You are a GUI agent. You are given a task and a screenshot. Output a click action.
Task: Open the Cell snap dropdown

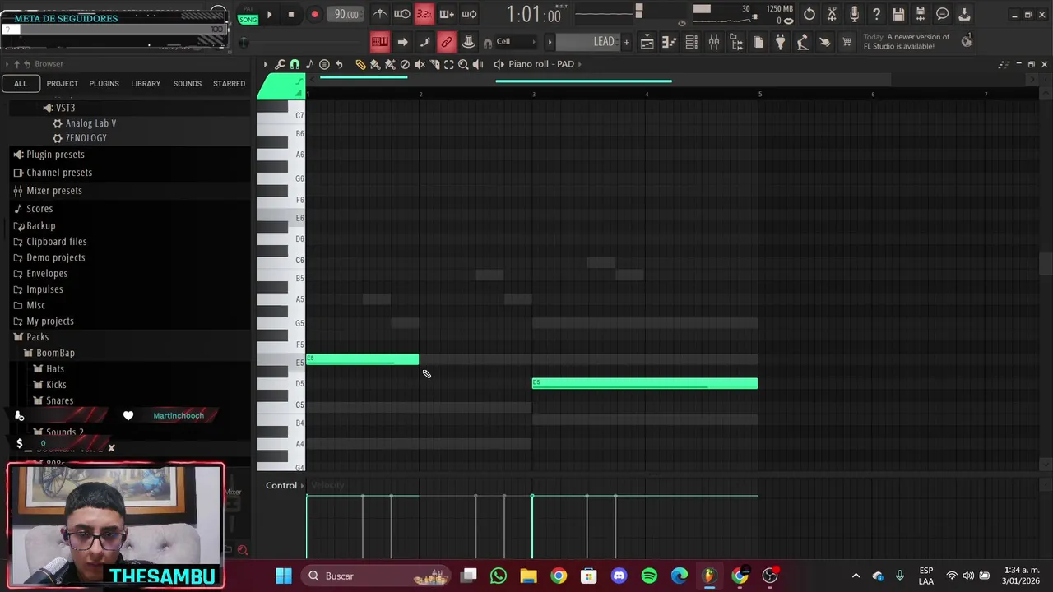pyautogui.click(x=515, y=42)
